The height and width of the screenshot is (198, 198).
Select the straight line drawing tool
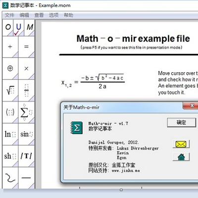(x=26, y=178)
